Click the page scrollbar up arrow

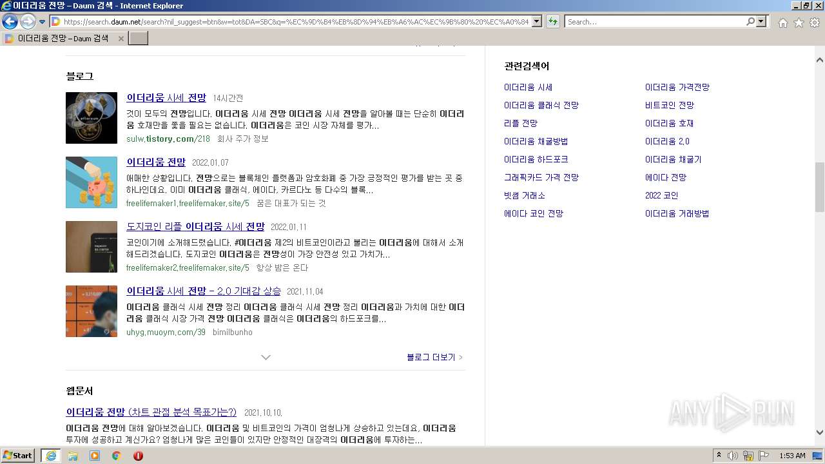point(820,60)
